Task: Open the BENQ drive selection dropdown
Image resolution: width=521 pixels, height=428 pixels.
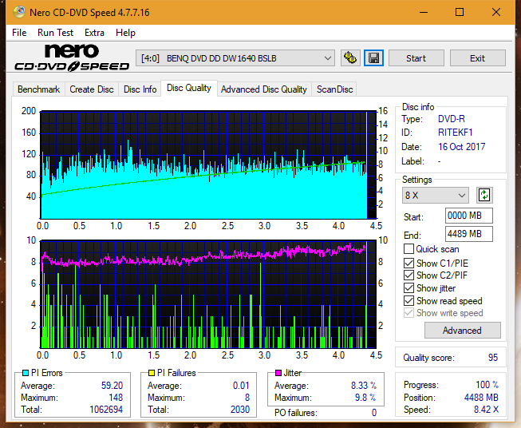Action: pos(235,58)
